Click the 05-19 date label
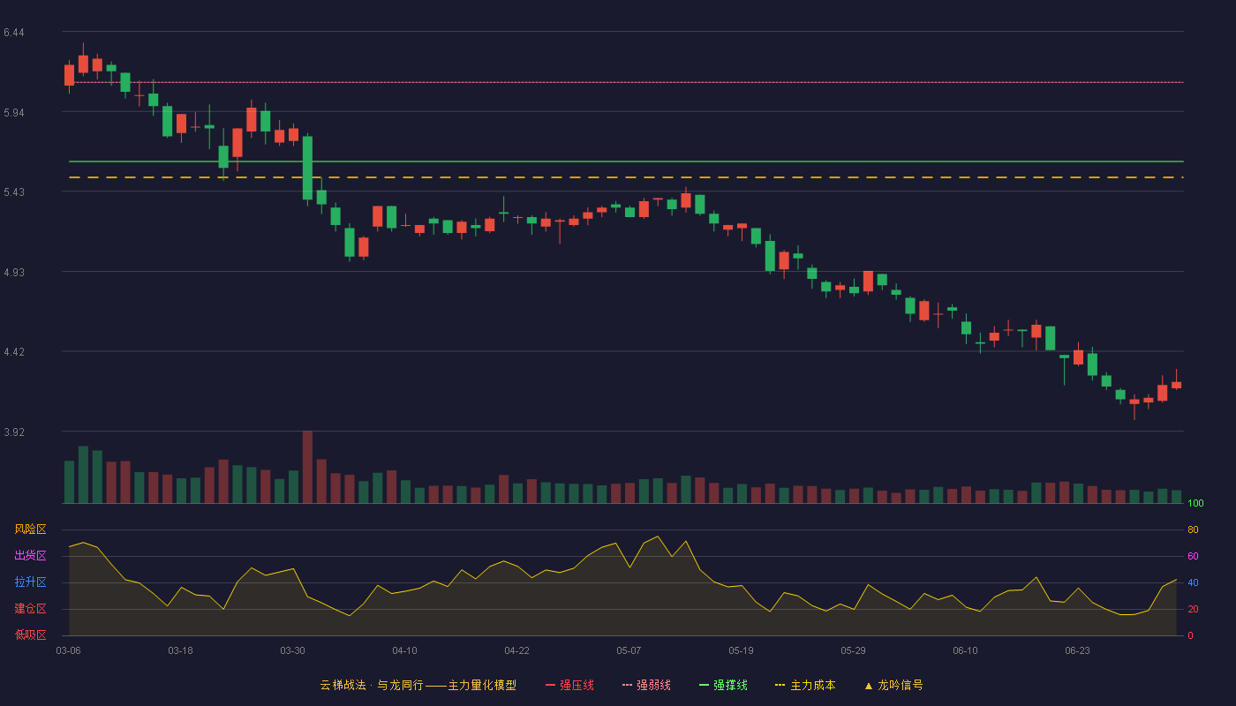Screen dimensions: 1236x706 point(741,650)
